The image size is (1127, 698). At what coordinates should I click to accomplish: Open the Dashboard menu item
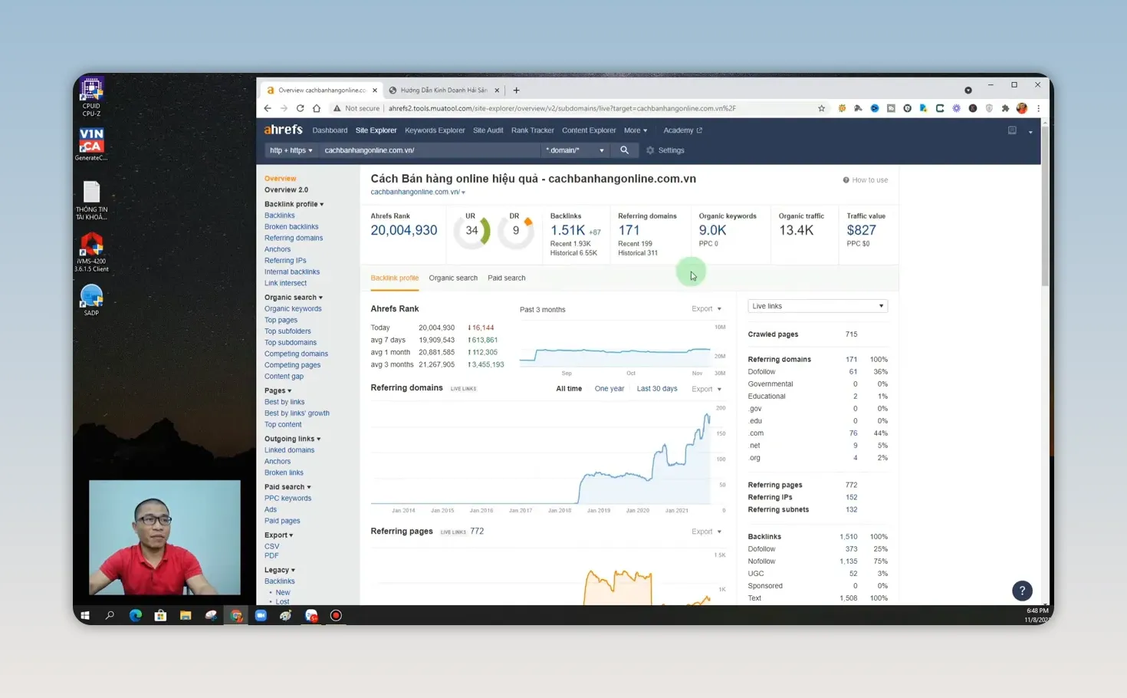[x=330, y=130]
